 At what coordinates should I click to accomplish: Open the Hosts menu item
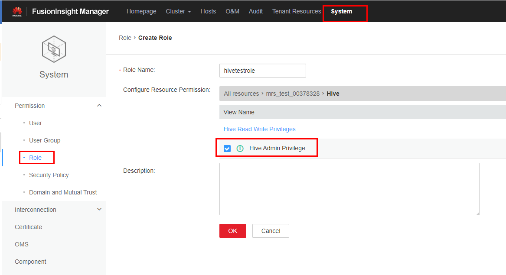[208, 11]
